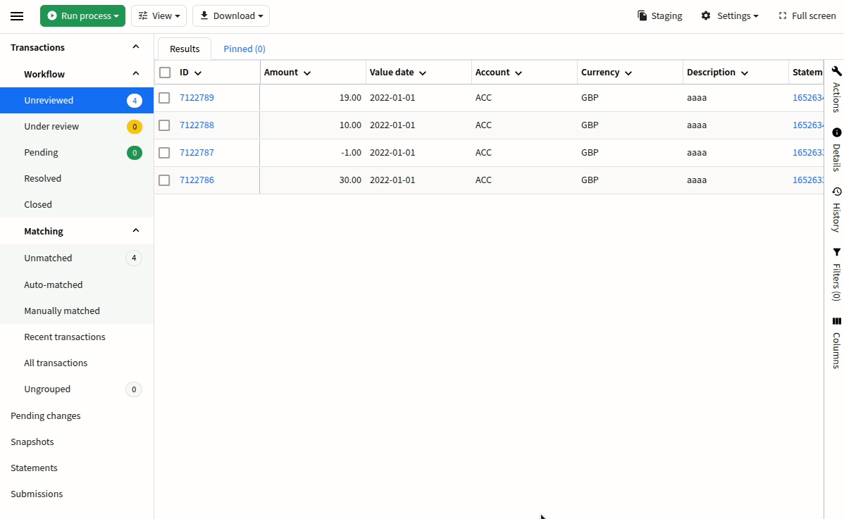Tick the select-all checkbox in header
Screen dimensions: 844x519
tap(165, 73)
